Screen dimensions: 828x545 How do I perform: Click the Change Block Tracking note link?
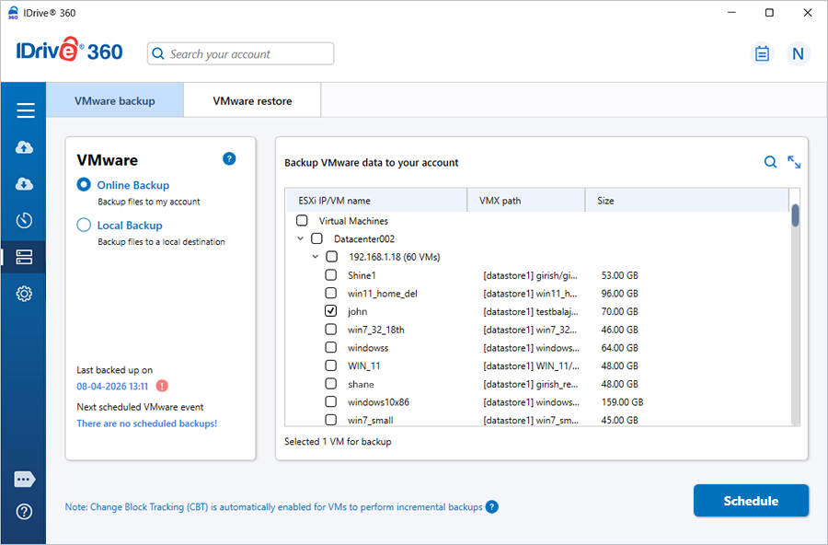click(273, 507)
